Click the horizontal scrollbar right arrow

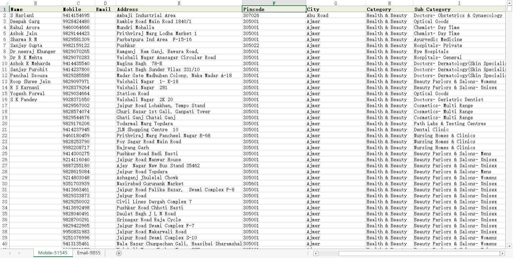point(502,253)
